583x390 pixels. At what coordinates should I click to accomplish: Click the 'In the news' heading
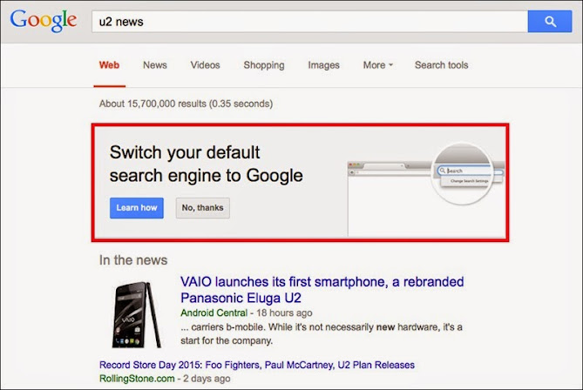(x=133, y=260)
